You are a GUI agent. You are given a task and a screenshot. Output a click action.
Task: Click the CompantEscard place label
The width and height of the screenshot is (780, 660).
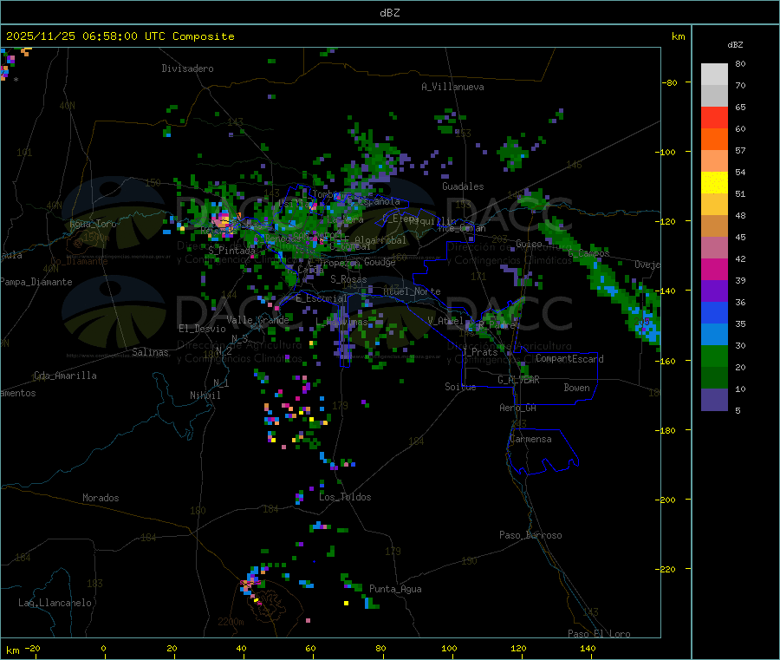[x=569, y=359]
